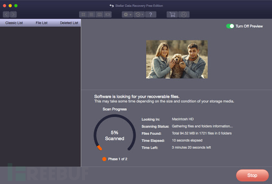Open help with the question mark icon

[150, 14]
